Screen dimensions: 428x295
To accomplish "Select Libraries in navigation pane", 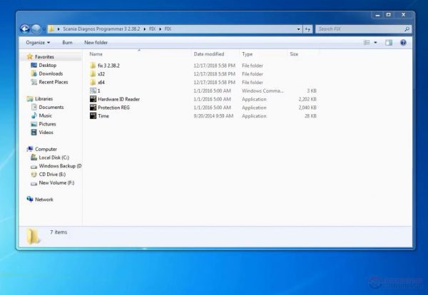I will [x=44, y=99].
